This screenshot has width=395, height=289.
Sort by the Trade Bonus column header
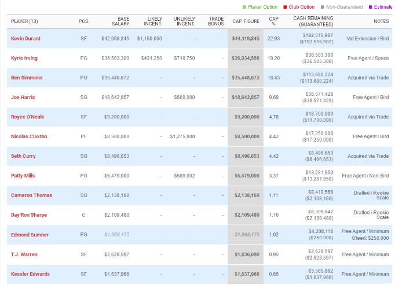coord(216,21)
